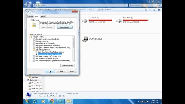Viewport: 185px width, 104px height.
Task: Click the Windows Explorer taskbar icon
Action: click(69, 101)
